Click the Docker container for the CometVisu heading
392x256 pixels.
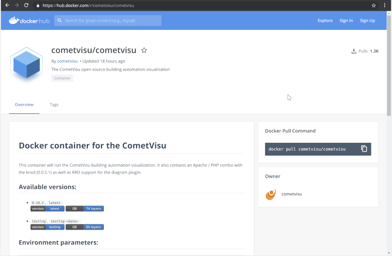[x=93, y=145]
